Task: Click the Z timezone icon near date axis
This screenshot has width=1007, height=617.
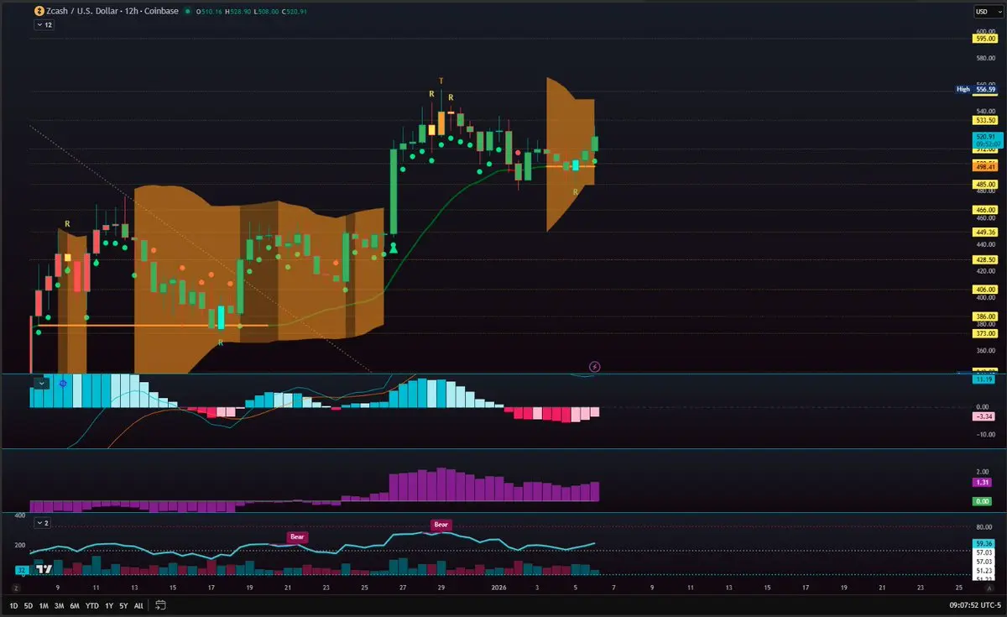Action: 15,589
